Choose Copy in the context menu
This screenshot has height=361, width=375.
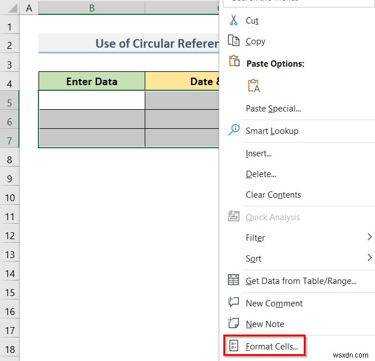(256, 41)
